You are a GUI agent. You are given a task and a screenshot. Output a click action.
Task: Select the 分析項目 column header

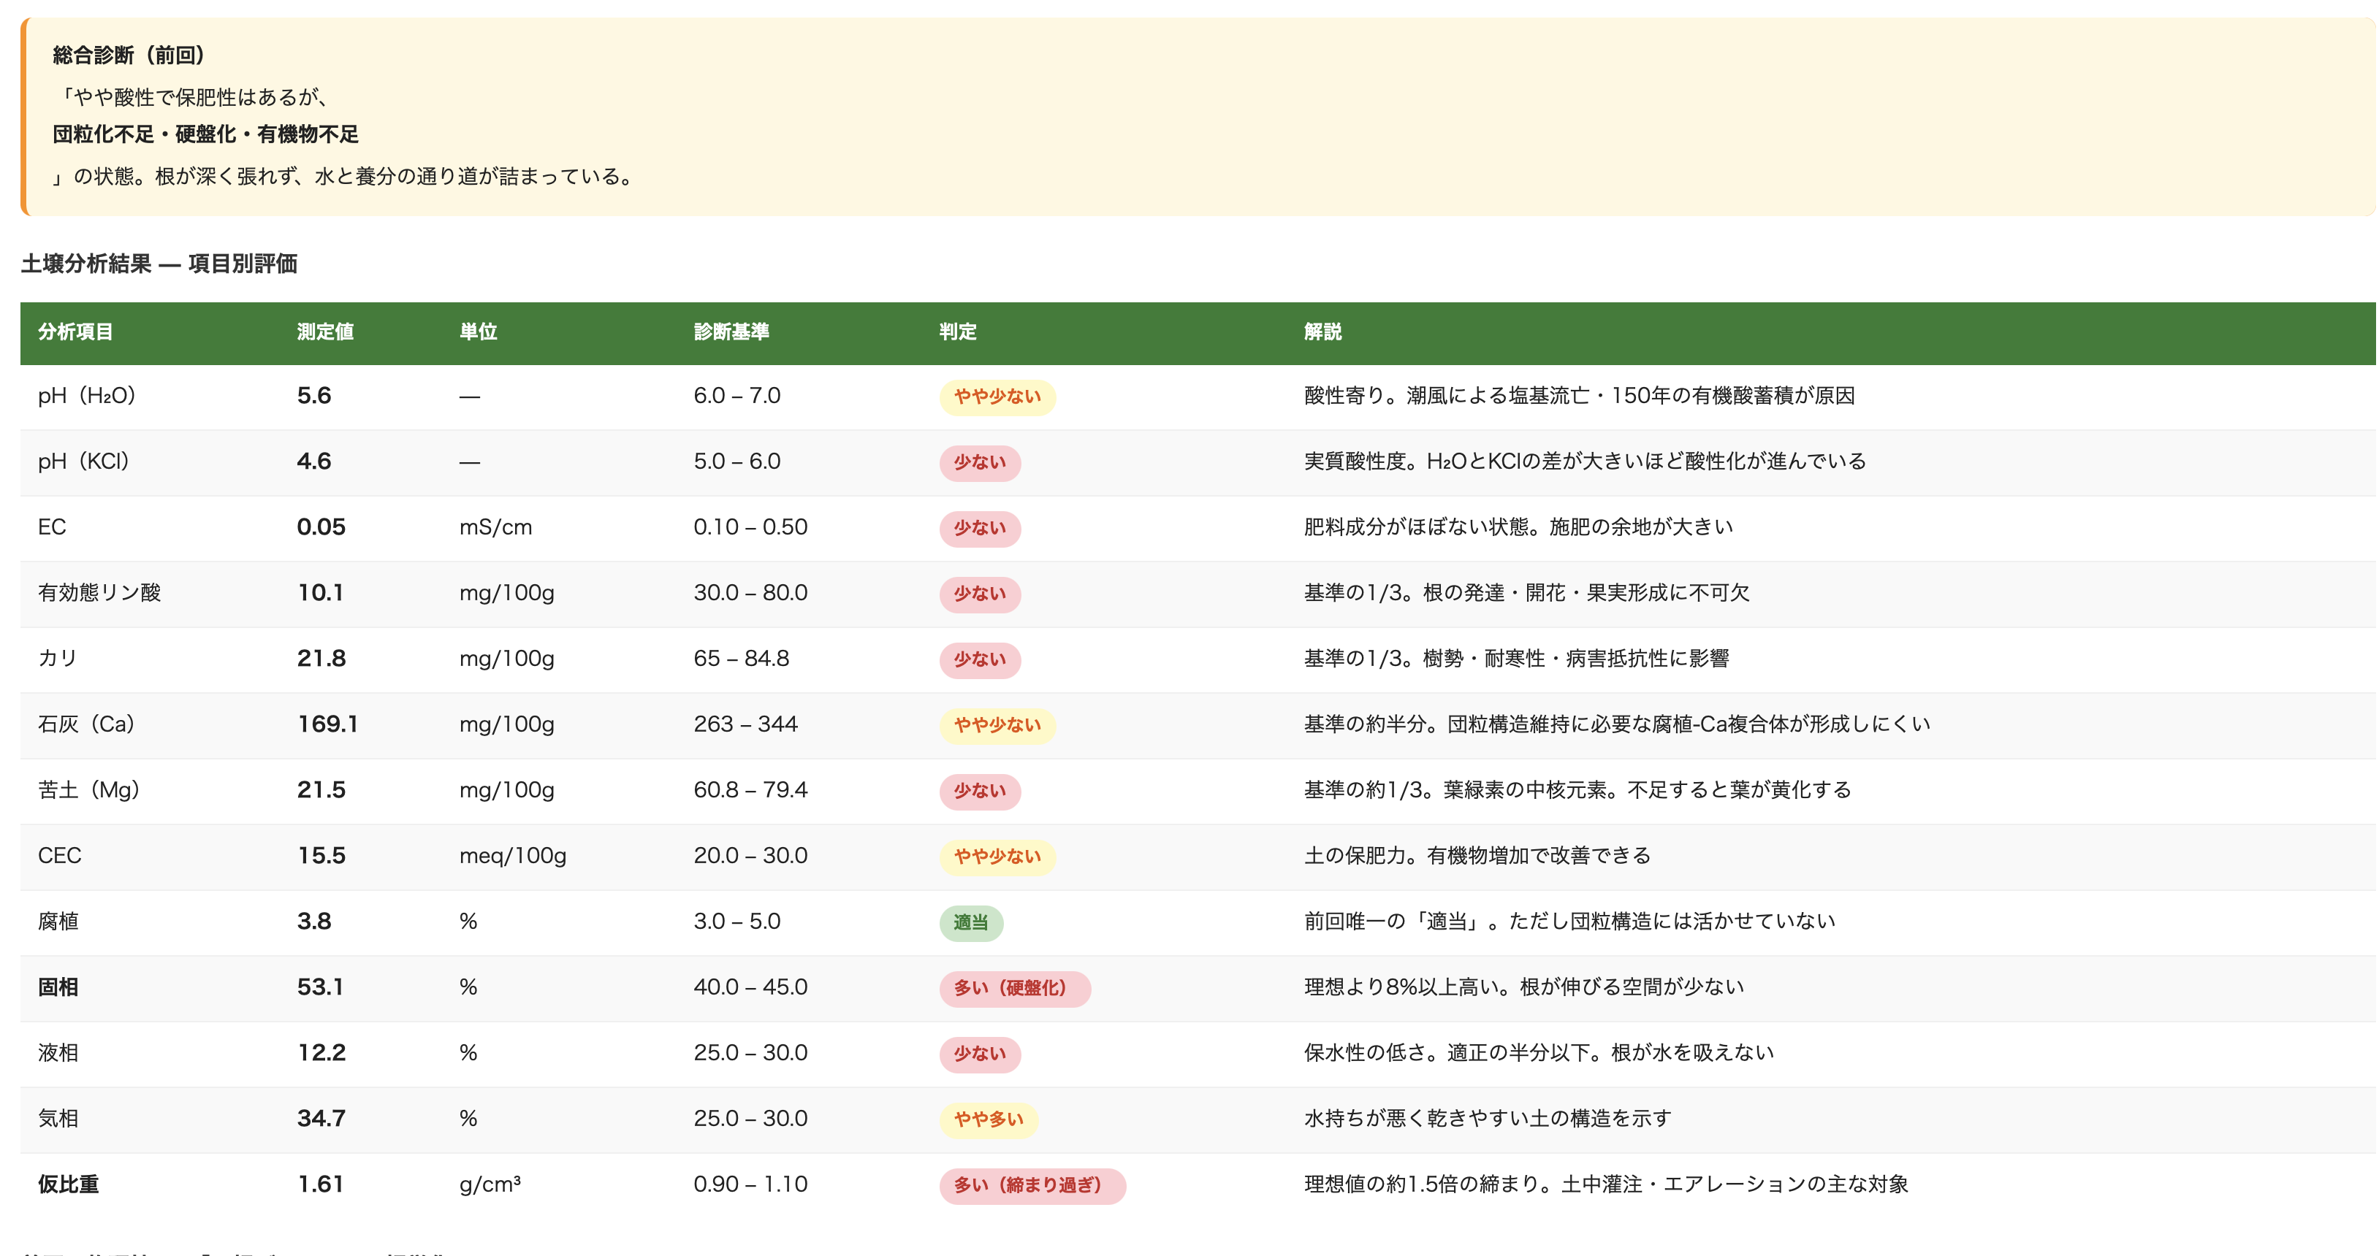pyautogui.click(x=77, y=332)
